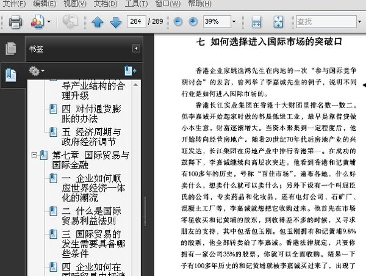Viewport: 366px width, 276px height.
Task: Click the greyed-out comment bubble icon
Action: [x=70, y=22]
